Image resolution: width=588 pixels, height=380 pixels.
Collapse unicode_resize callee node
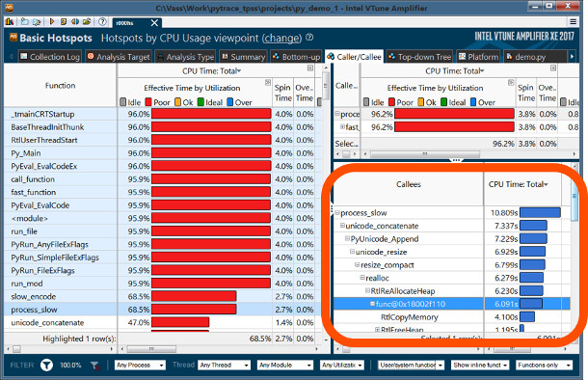(352, 252)
